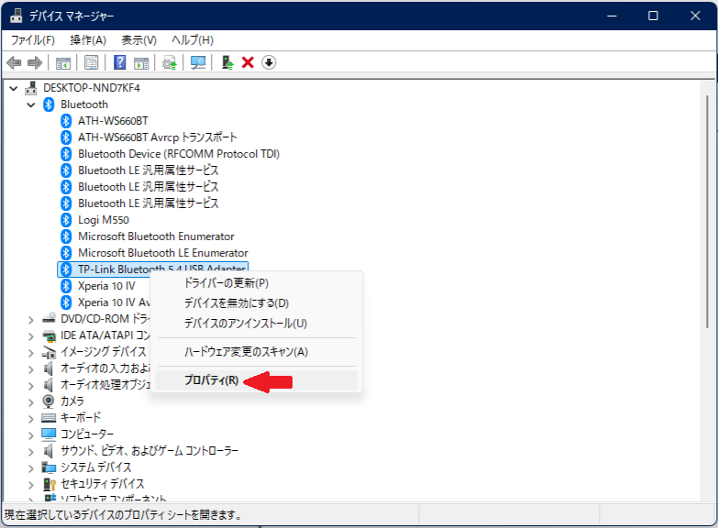718x528 pixels.
Task: Expand the イメージング デバイス category
Action: [30, 353]
